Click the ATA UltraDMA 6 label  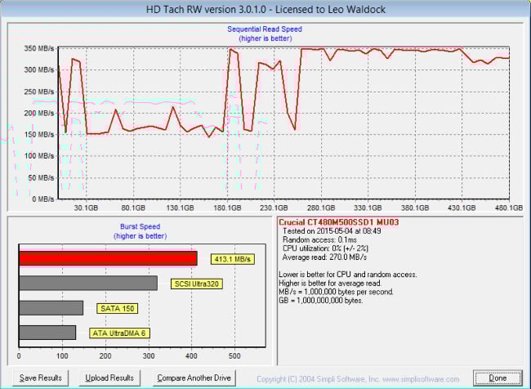click(119, 333)
